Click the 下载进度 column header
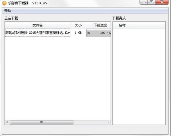The width and height of the screenshot is (171, 136). pos(99,25)
